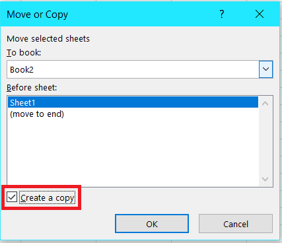Click the Create a copy label text
Image resolution: width=282 pixels, height=243 pixels.
point(48,198)
